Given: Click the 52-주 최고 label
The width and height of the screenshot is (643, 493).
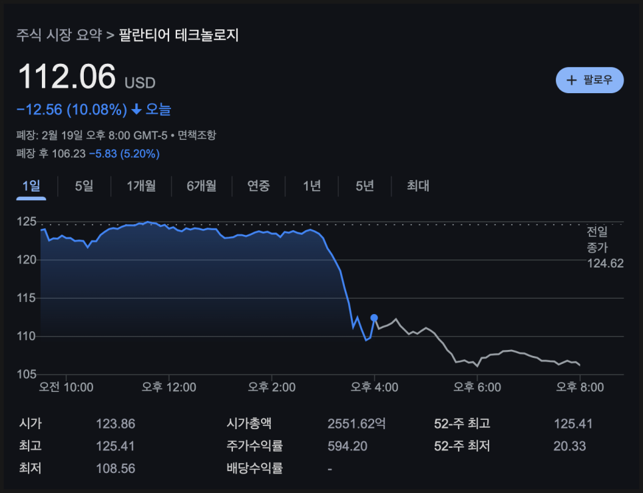Looking at the screenshot, I should [462, 423].
